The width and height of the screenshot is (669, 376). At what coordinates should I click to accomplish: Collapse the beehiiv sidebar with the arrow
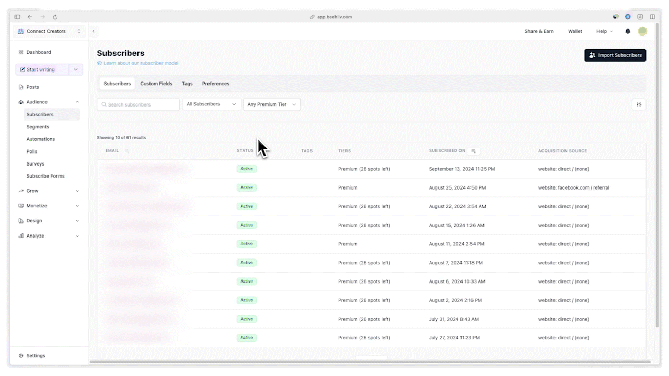tap(93, 31)
